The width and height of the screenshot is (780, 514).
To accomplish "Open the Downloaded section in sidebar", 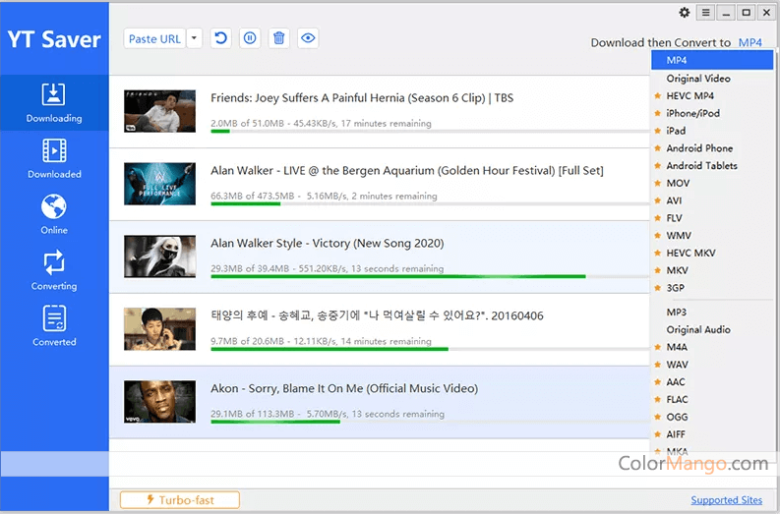I will (x=54, y=158).
